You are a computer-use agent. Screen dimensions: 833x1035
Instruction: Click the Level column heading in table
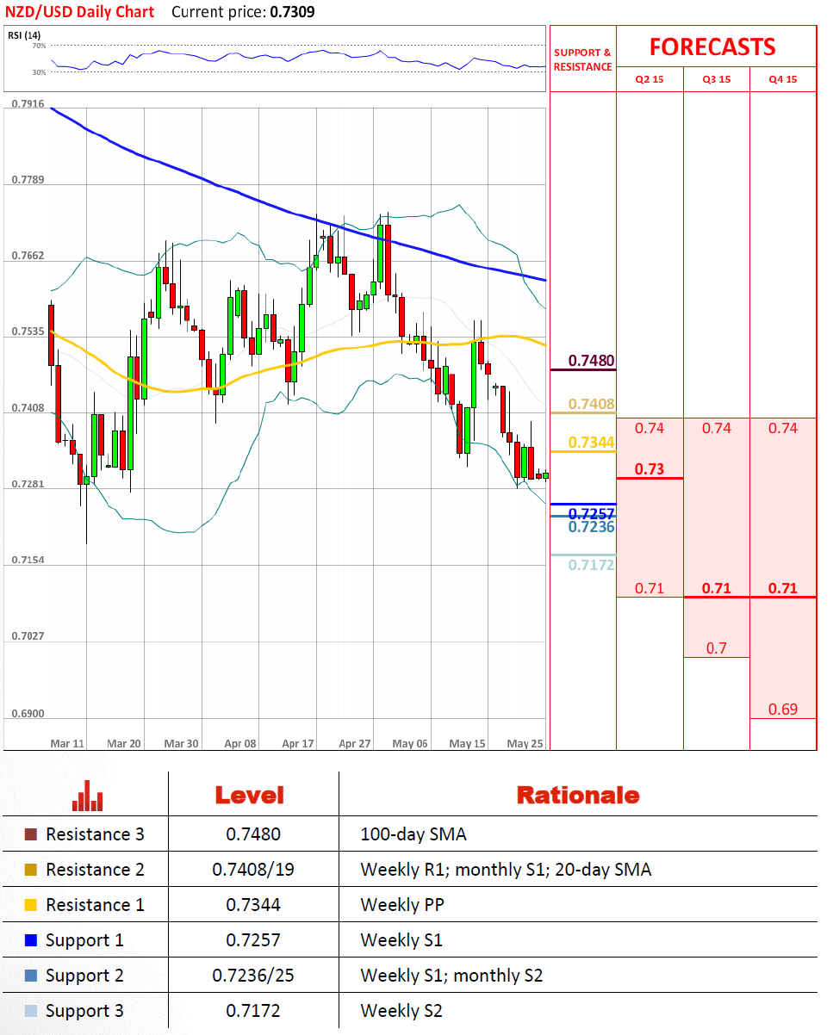point(249,795)
